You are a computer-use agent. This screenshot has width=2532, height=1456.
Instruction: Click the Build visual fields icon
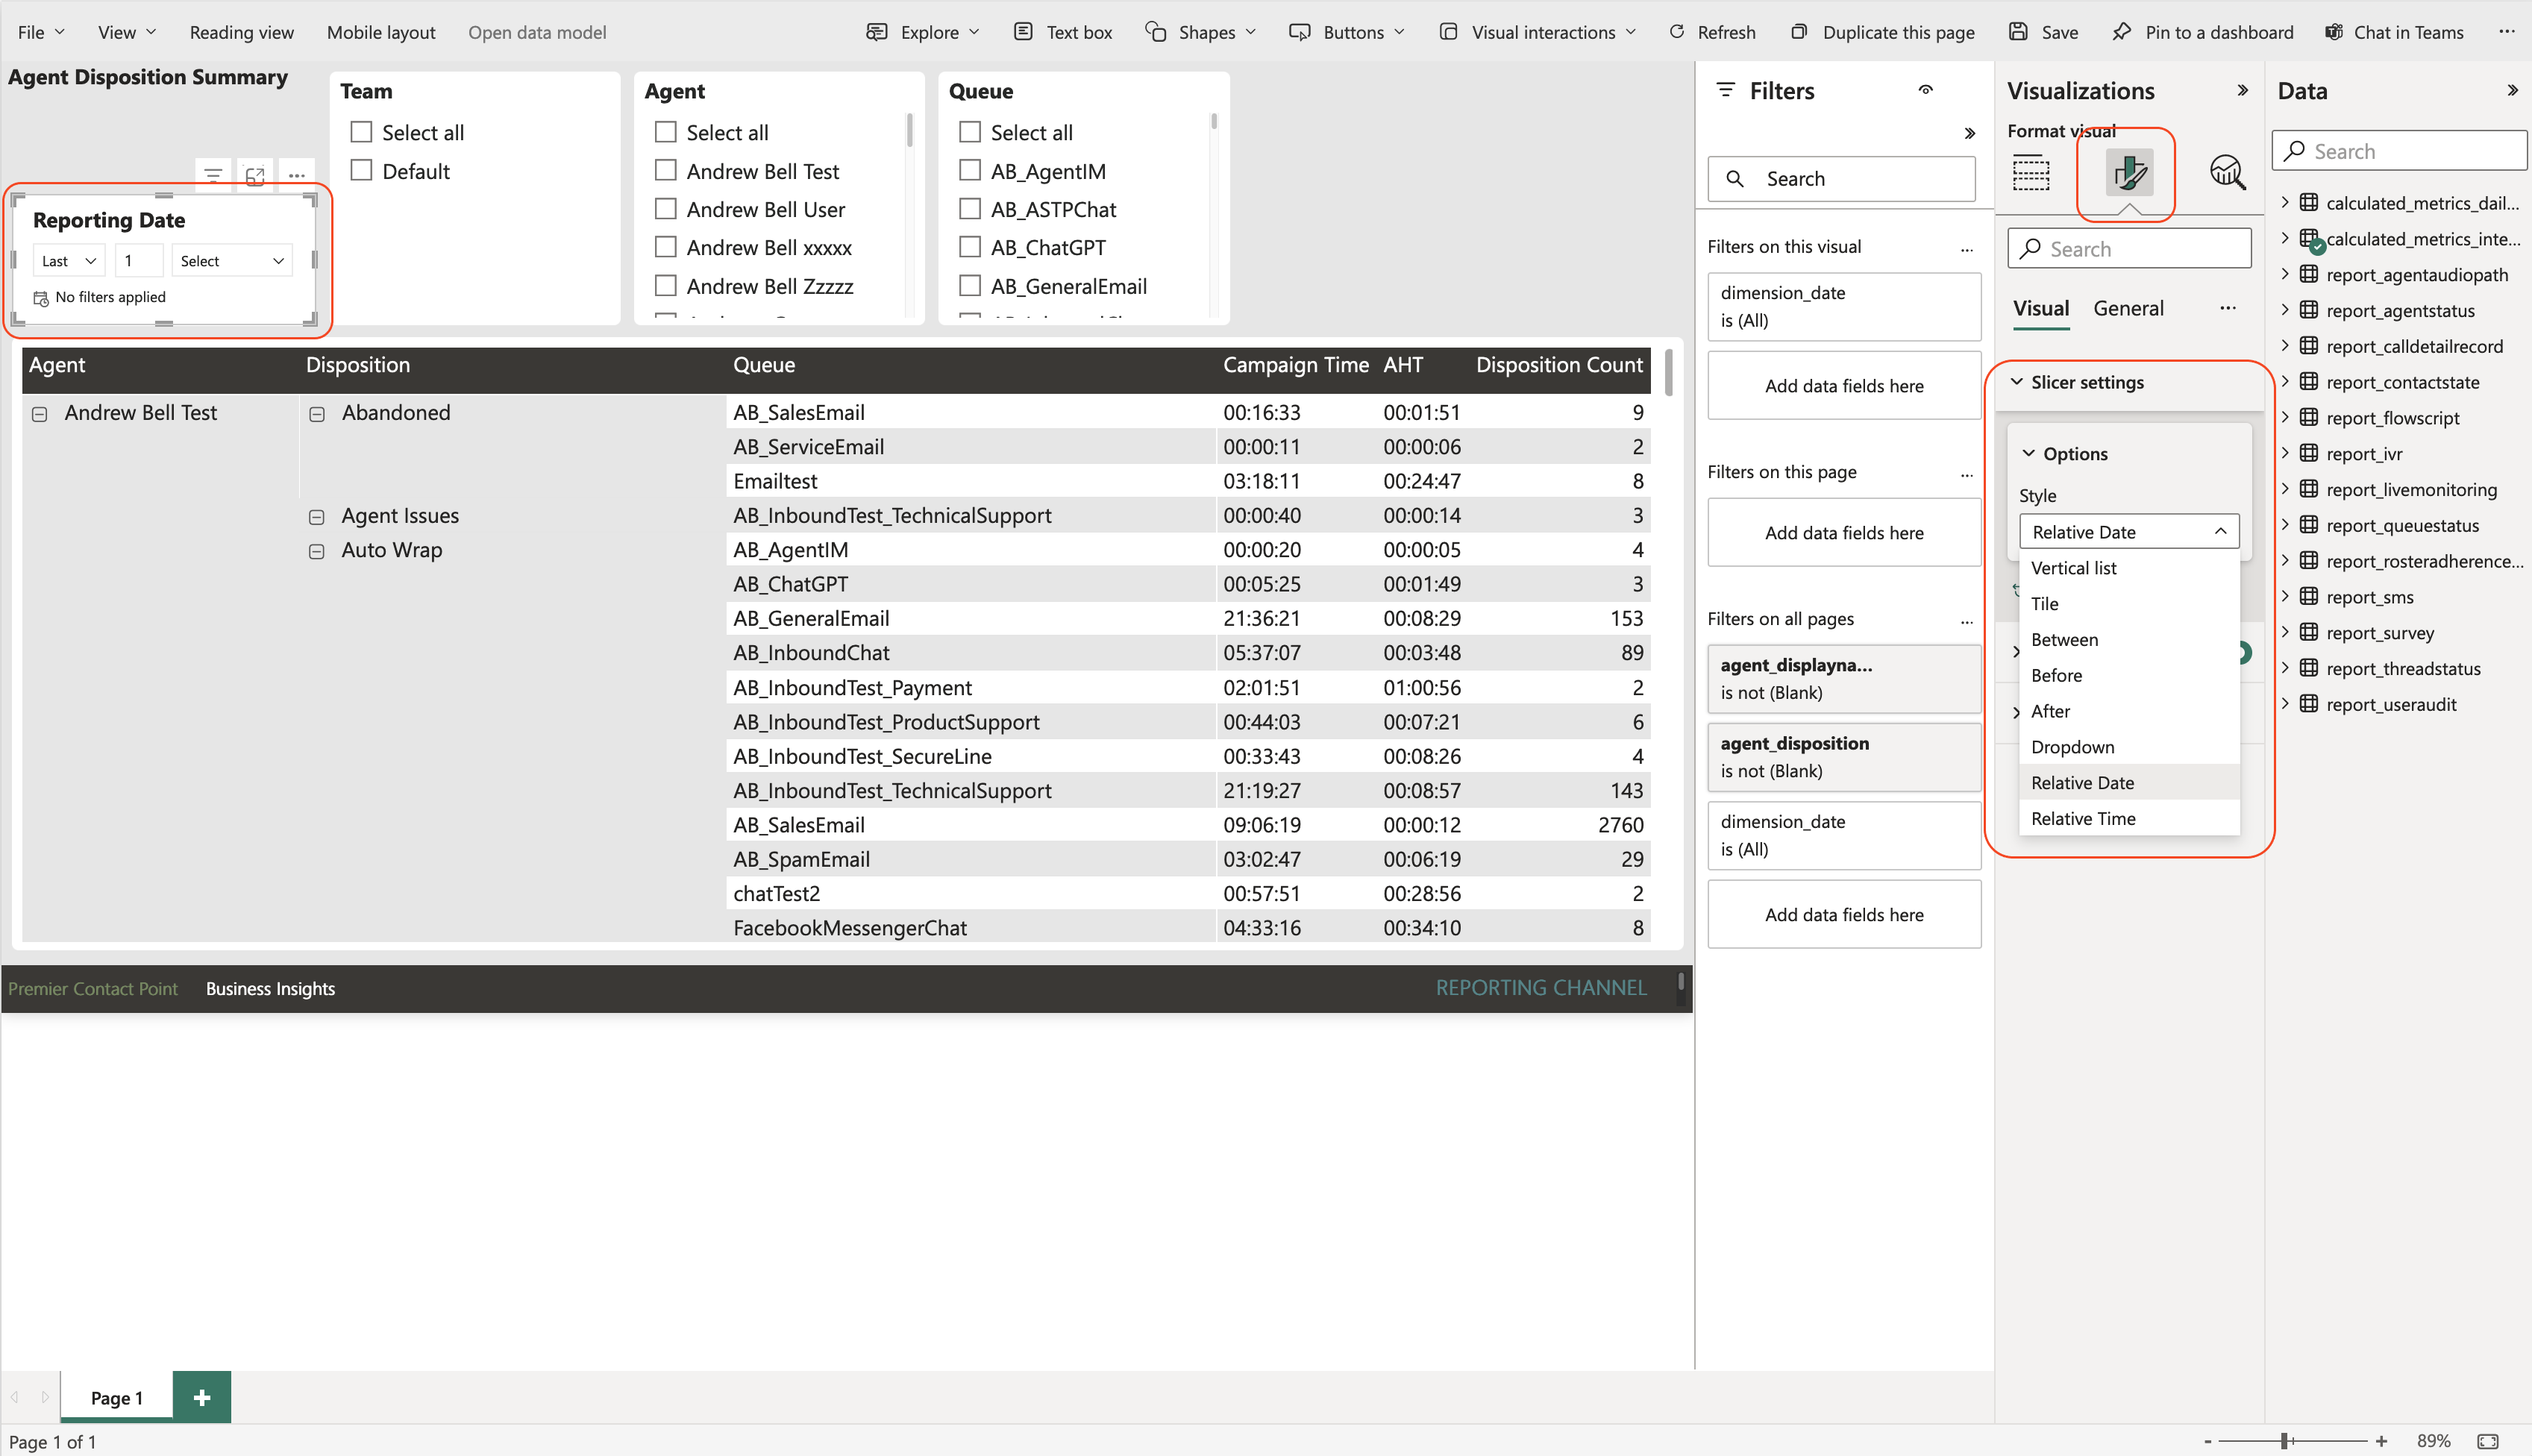(2031, 173)
